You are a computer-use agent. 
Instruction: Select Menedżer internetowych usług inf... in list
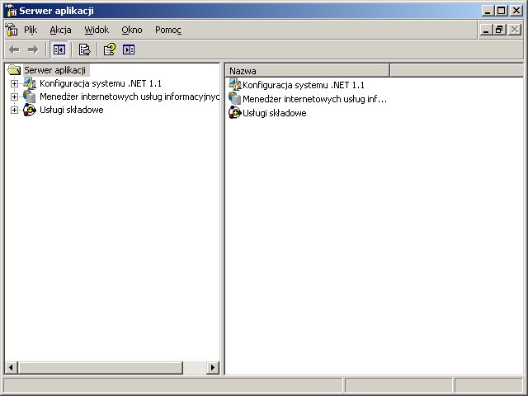(x=314, y=99)
